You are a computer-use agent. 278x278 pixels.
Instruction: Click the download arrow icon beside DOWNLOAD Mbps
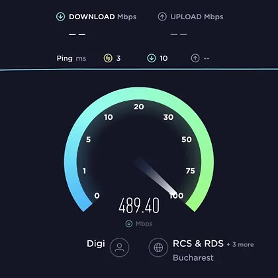(60, 17)
